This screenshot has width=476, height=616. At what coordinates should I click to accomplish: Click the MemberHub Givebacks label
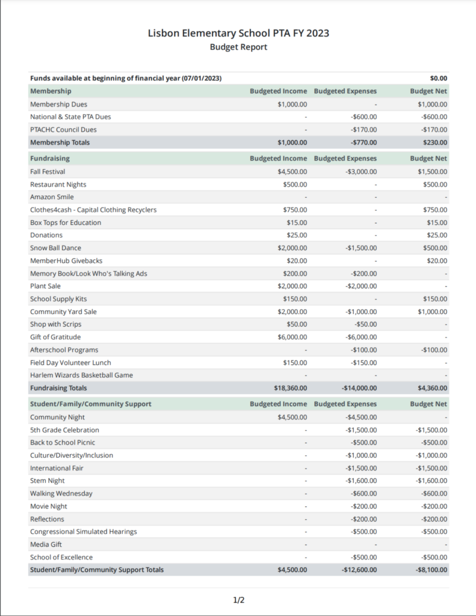66,260
